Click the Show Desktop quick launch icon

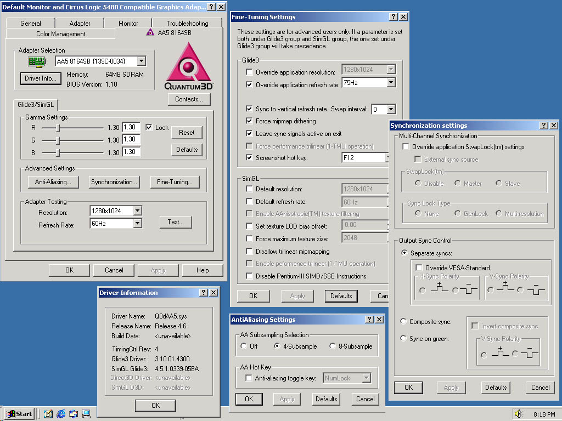tap(48, 414)
